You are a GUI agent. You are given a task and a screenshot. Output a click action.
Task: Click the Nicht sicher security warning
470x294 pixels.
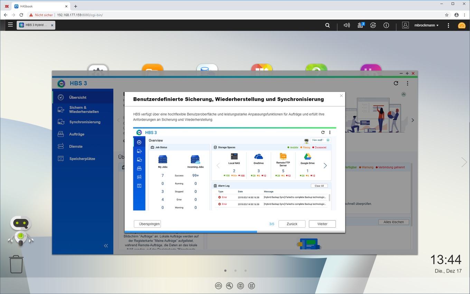pyautogui.click(x=41, y=15)
